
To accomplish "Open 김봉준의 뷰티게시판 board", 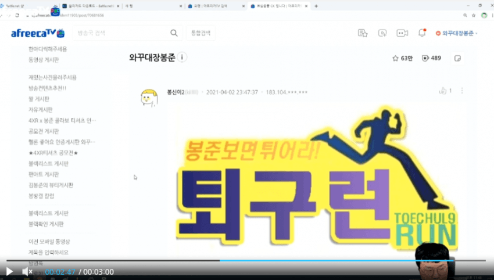I will 51,185.
